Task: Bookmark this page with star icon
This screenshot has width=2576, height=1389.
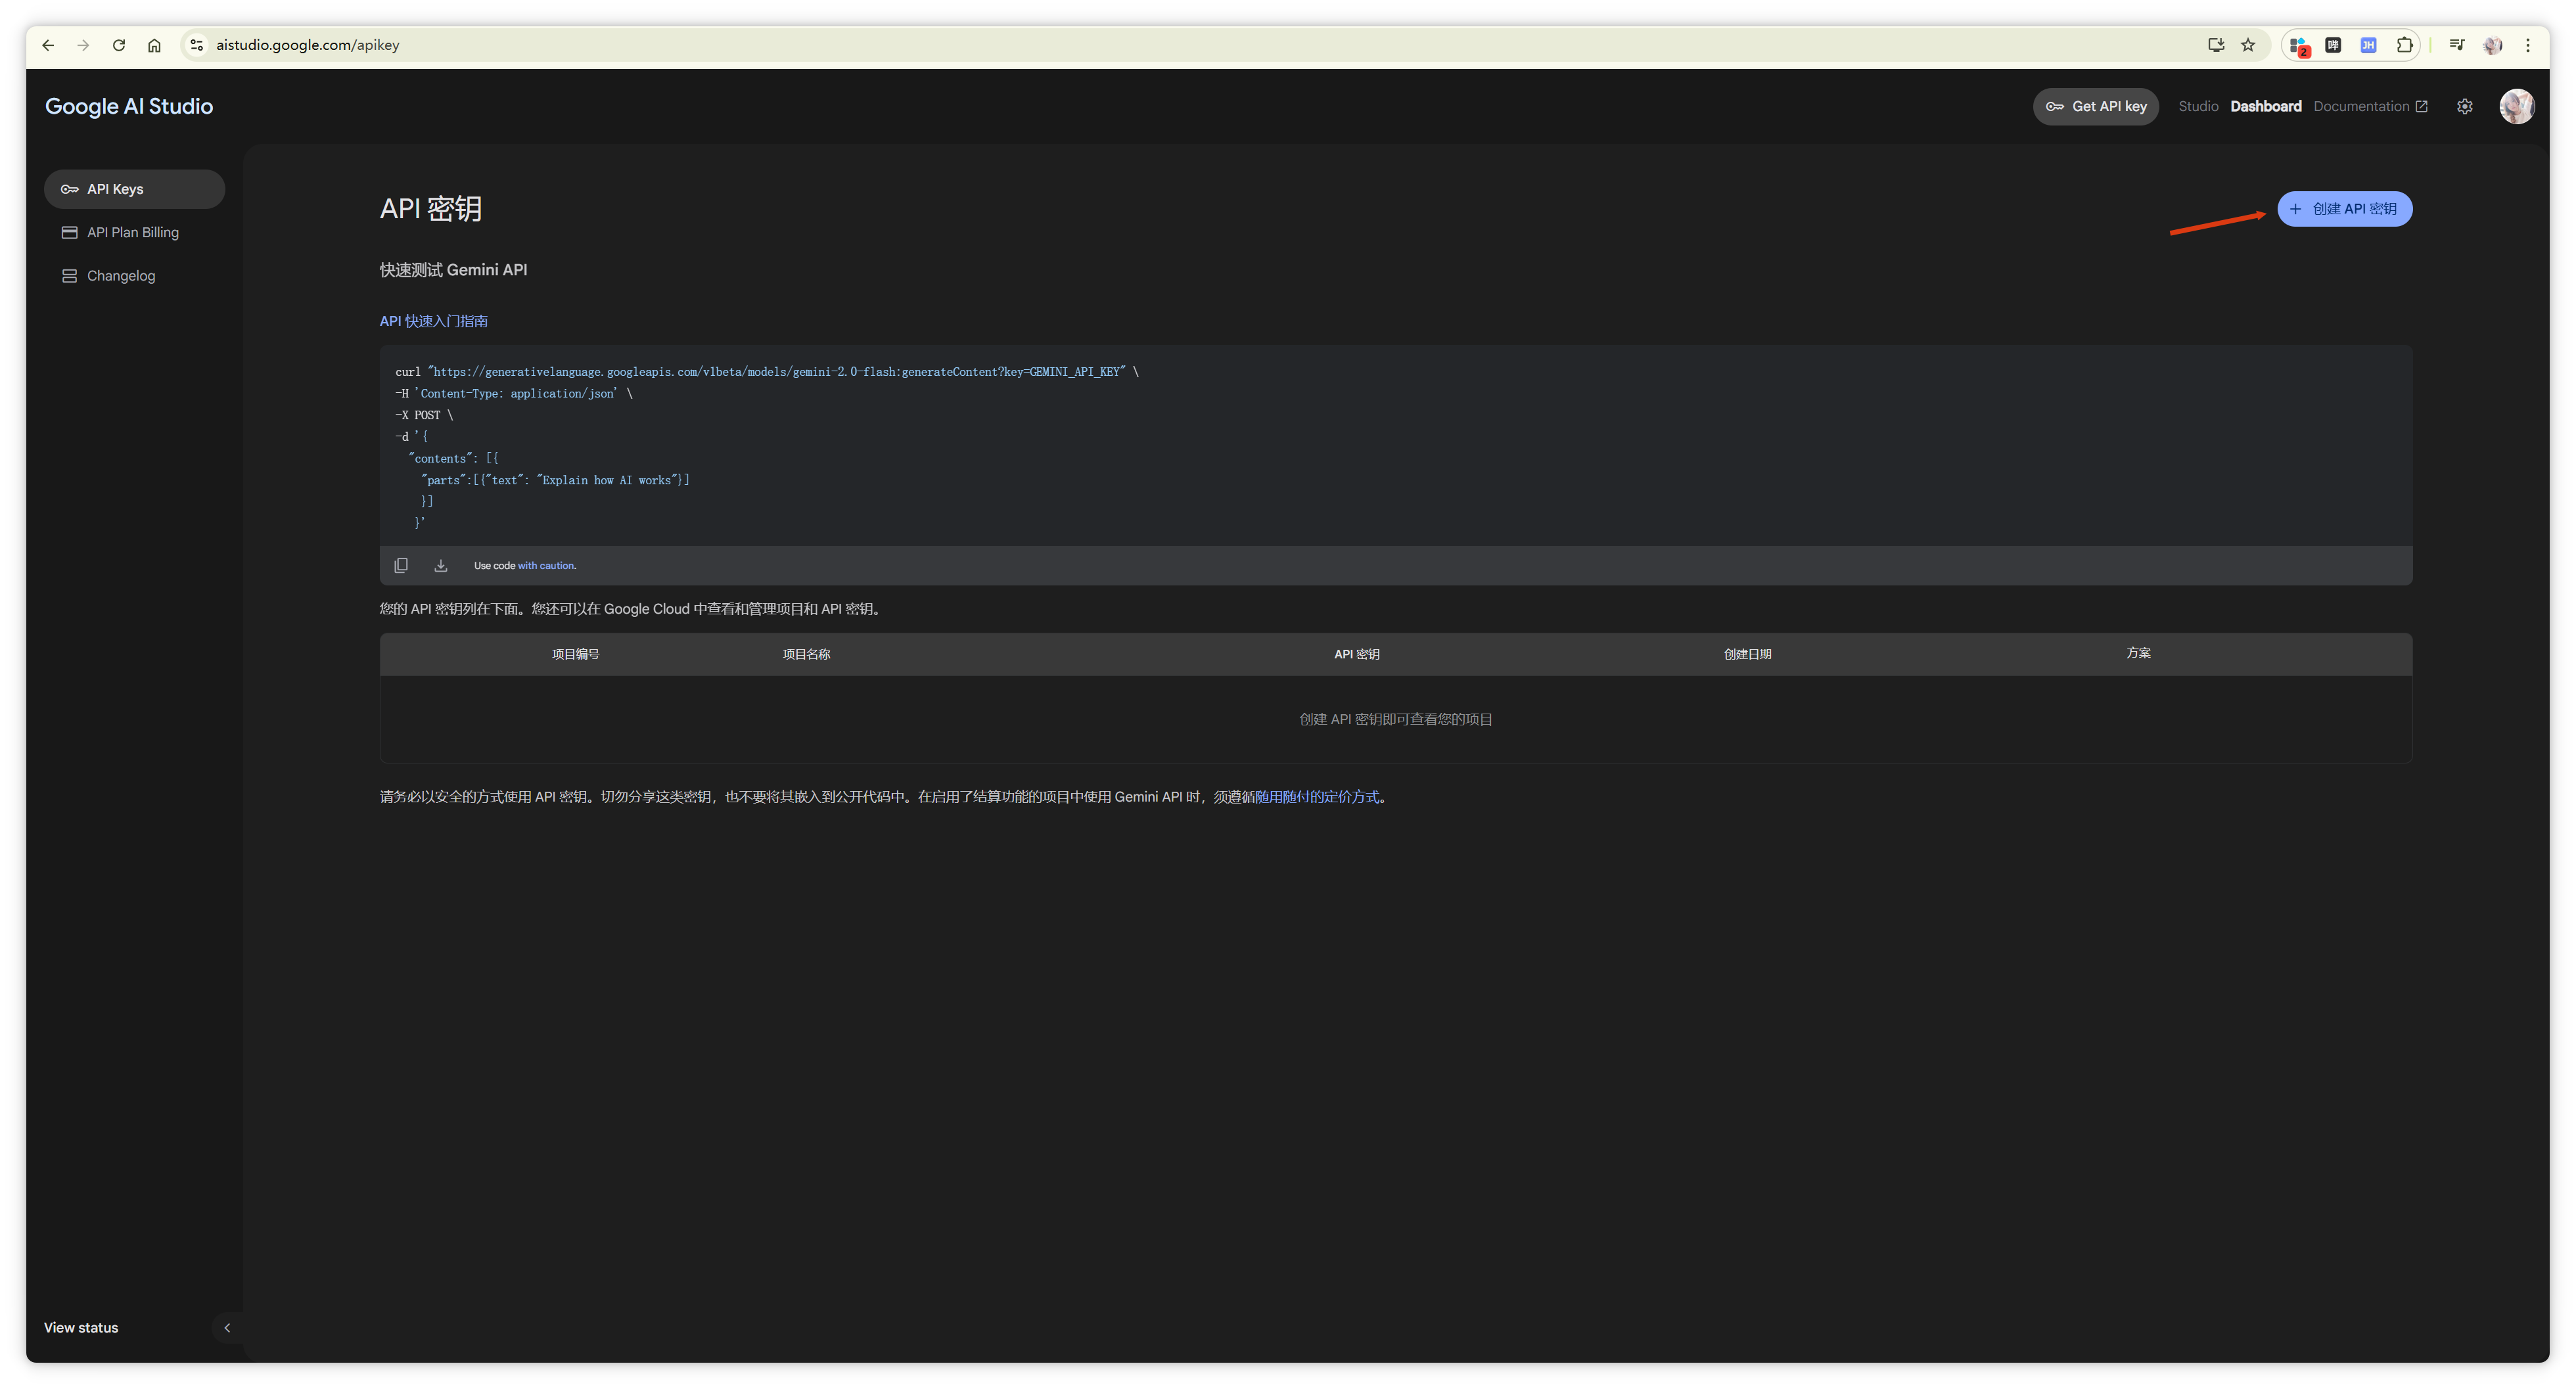Action: pyautogui.click(x=2248, y=45)
